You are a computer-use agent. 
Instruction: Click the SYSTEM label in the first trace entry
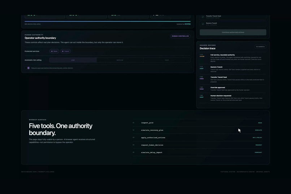(x=202, y=56)
